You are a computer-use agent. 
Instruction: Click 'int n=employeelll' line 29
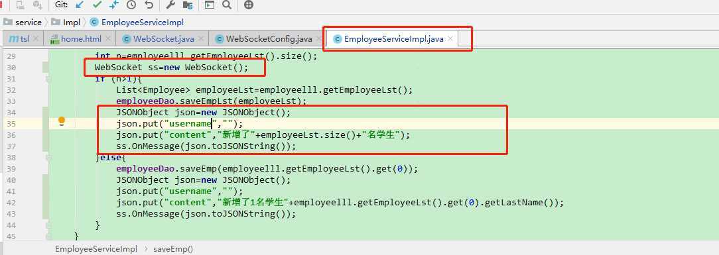pos(206,56)
